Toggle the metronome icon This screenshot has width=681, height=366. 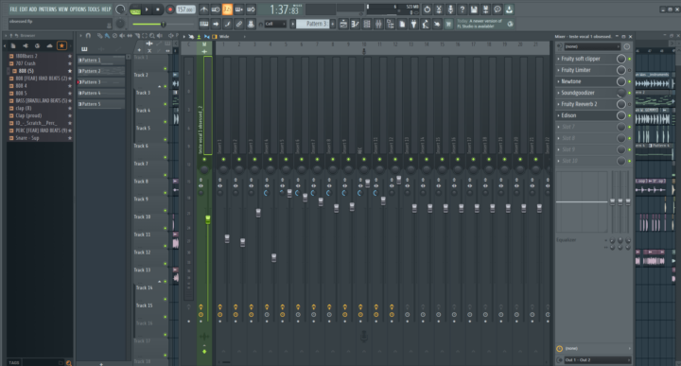tap(203, 9)
